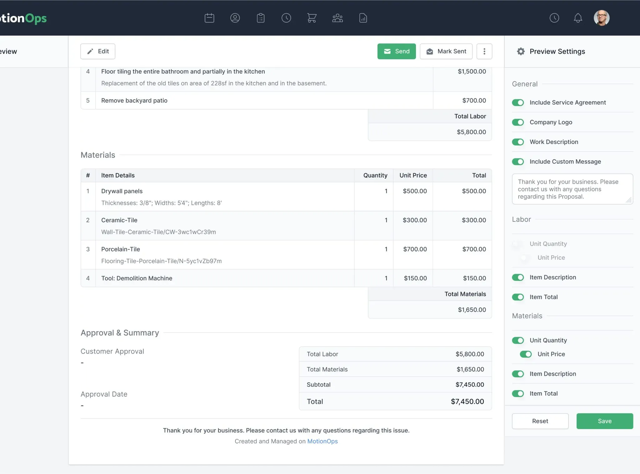Click the Porcelain-Tile item name

pyautogui.click(x=121, y=249)
